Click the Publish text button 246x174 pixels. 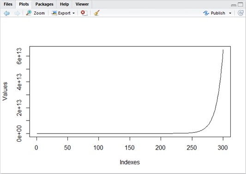(218, 13)
